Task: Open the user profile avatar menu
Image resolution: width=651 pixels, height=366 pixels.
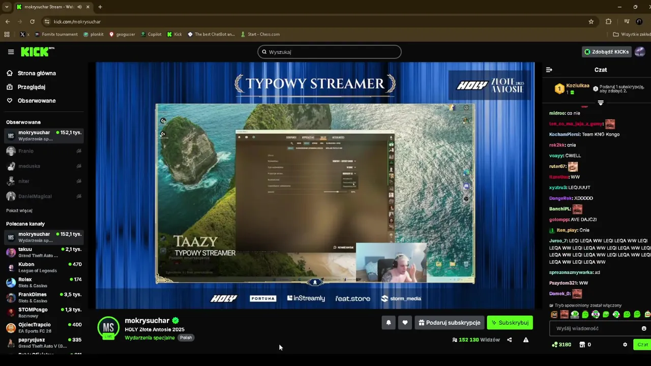Action: click(640, 52)
